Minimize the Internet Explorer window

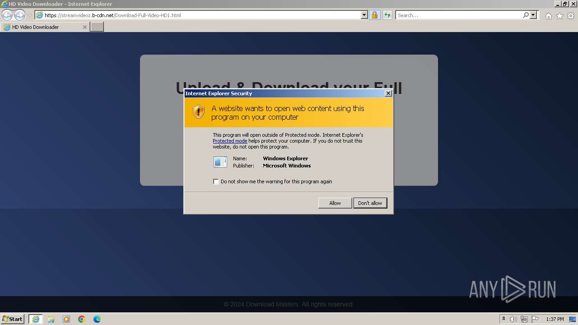(x=558, y=4)
